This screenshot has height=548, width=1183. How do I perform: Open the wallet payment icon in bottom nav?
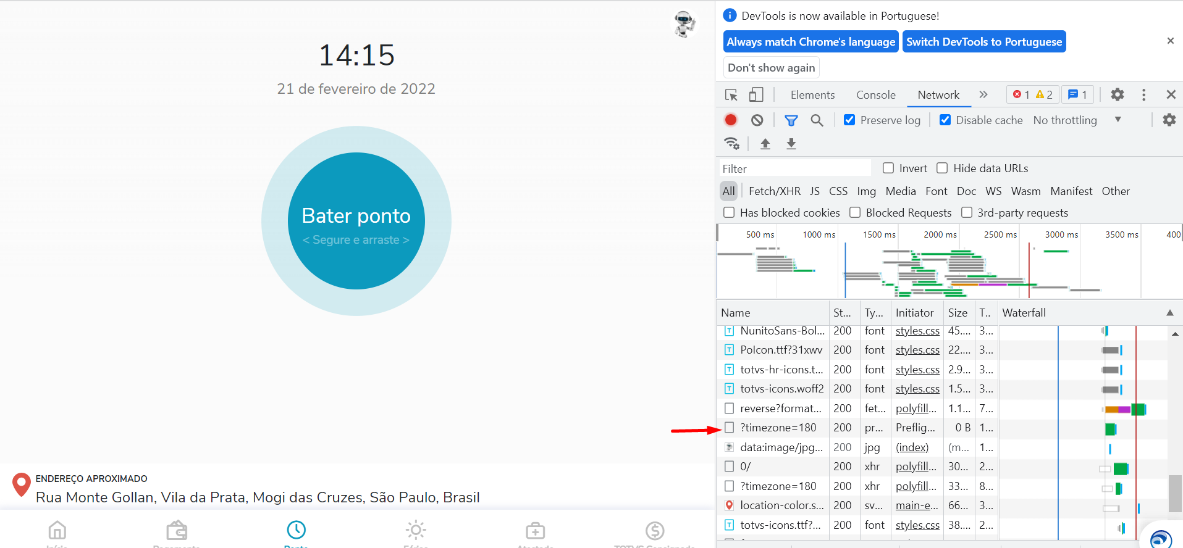[177, 530]
